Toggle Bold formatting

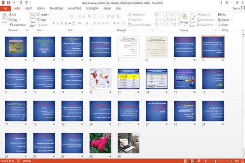click(x=54, y=23)
